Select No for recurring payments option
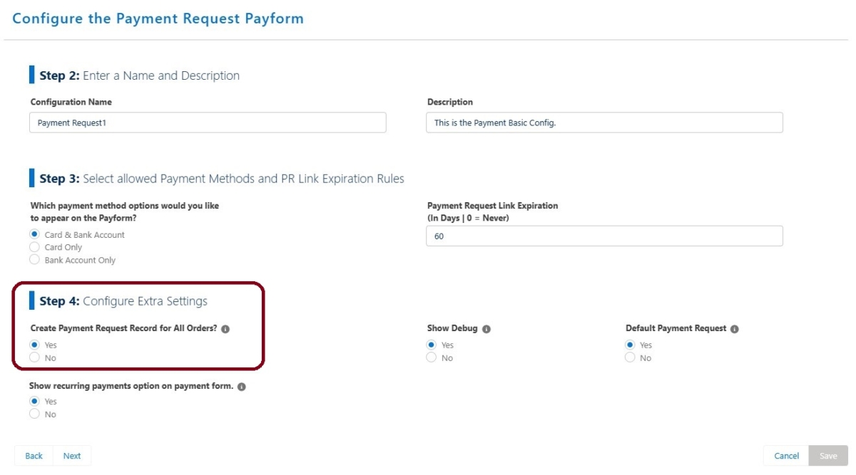This screenshot has width=856, height=475. (x=34, y=414)
